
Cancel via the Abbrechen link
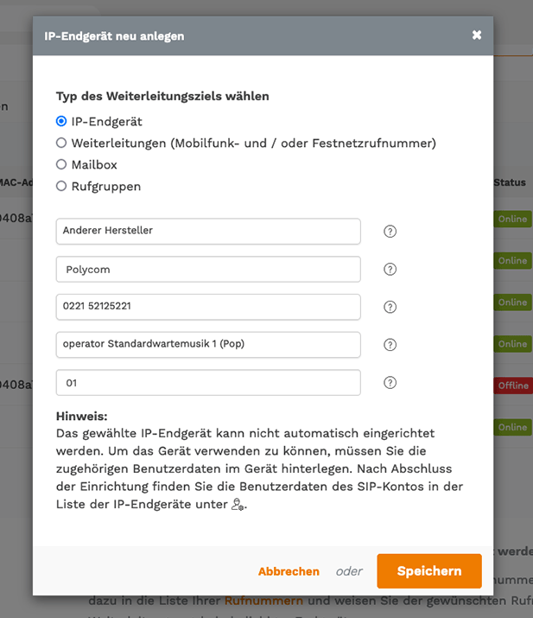tap(289, 571)
